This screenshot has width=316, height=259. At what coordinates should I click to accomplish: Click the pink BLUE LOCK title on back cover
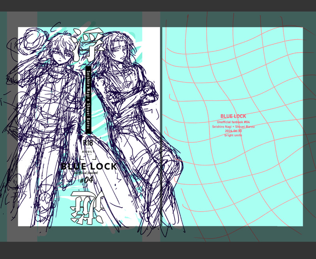(x=233, y=116)
